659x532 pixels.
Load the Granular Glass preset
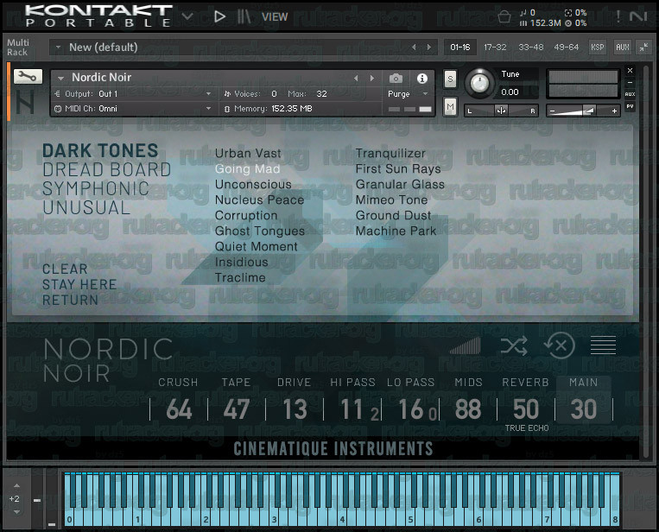(x=400, y=185)
